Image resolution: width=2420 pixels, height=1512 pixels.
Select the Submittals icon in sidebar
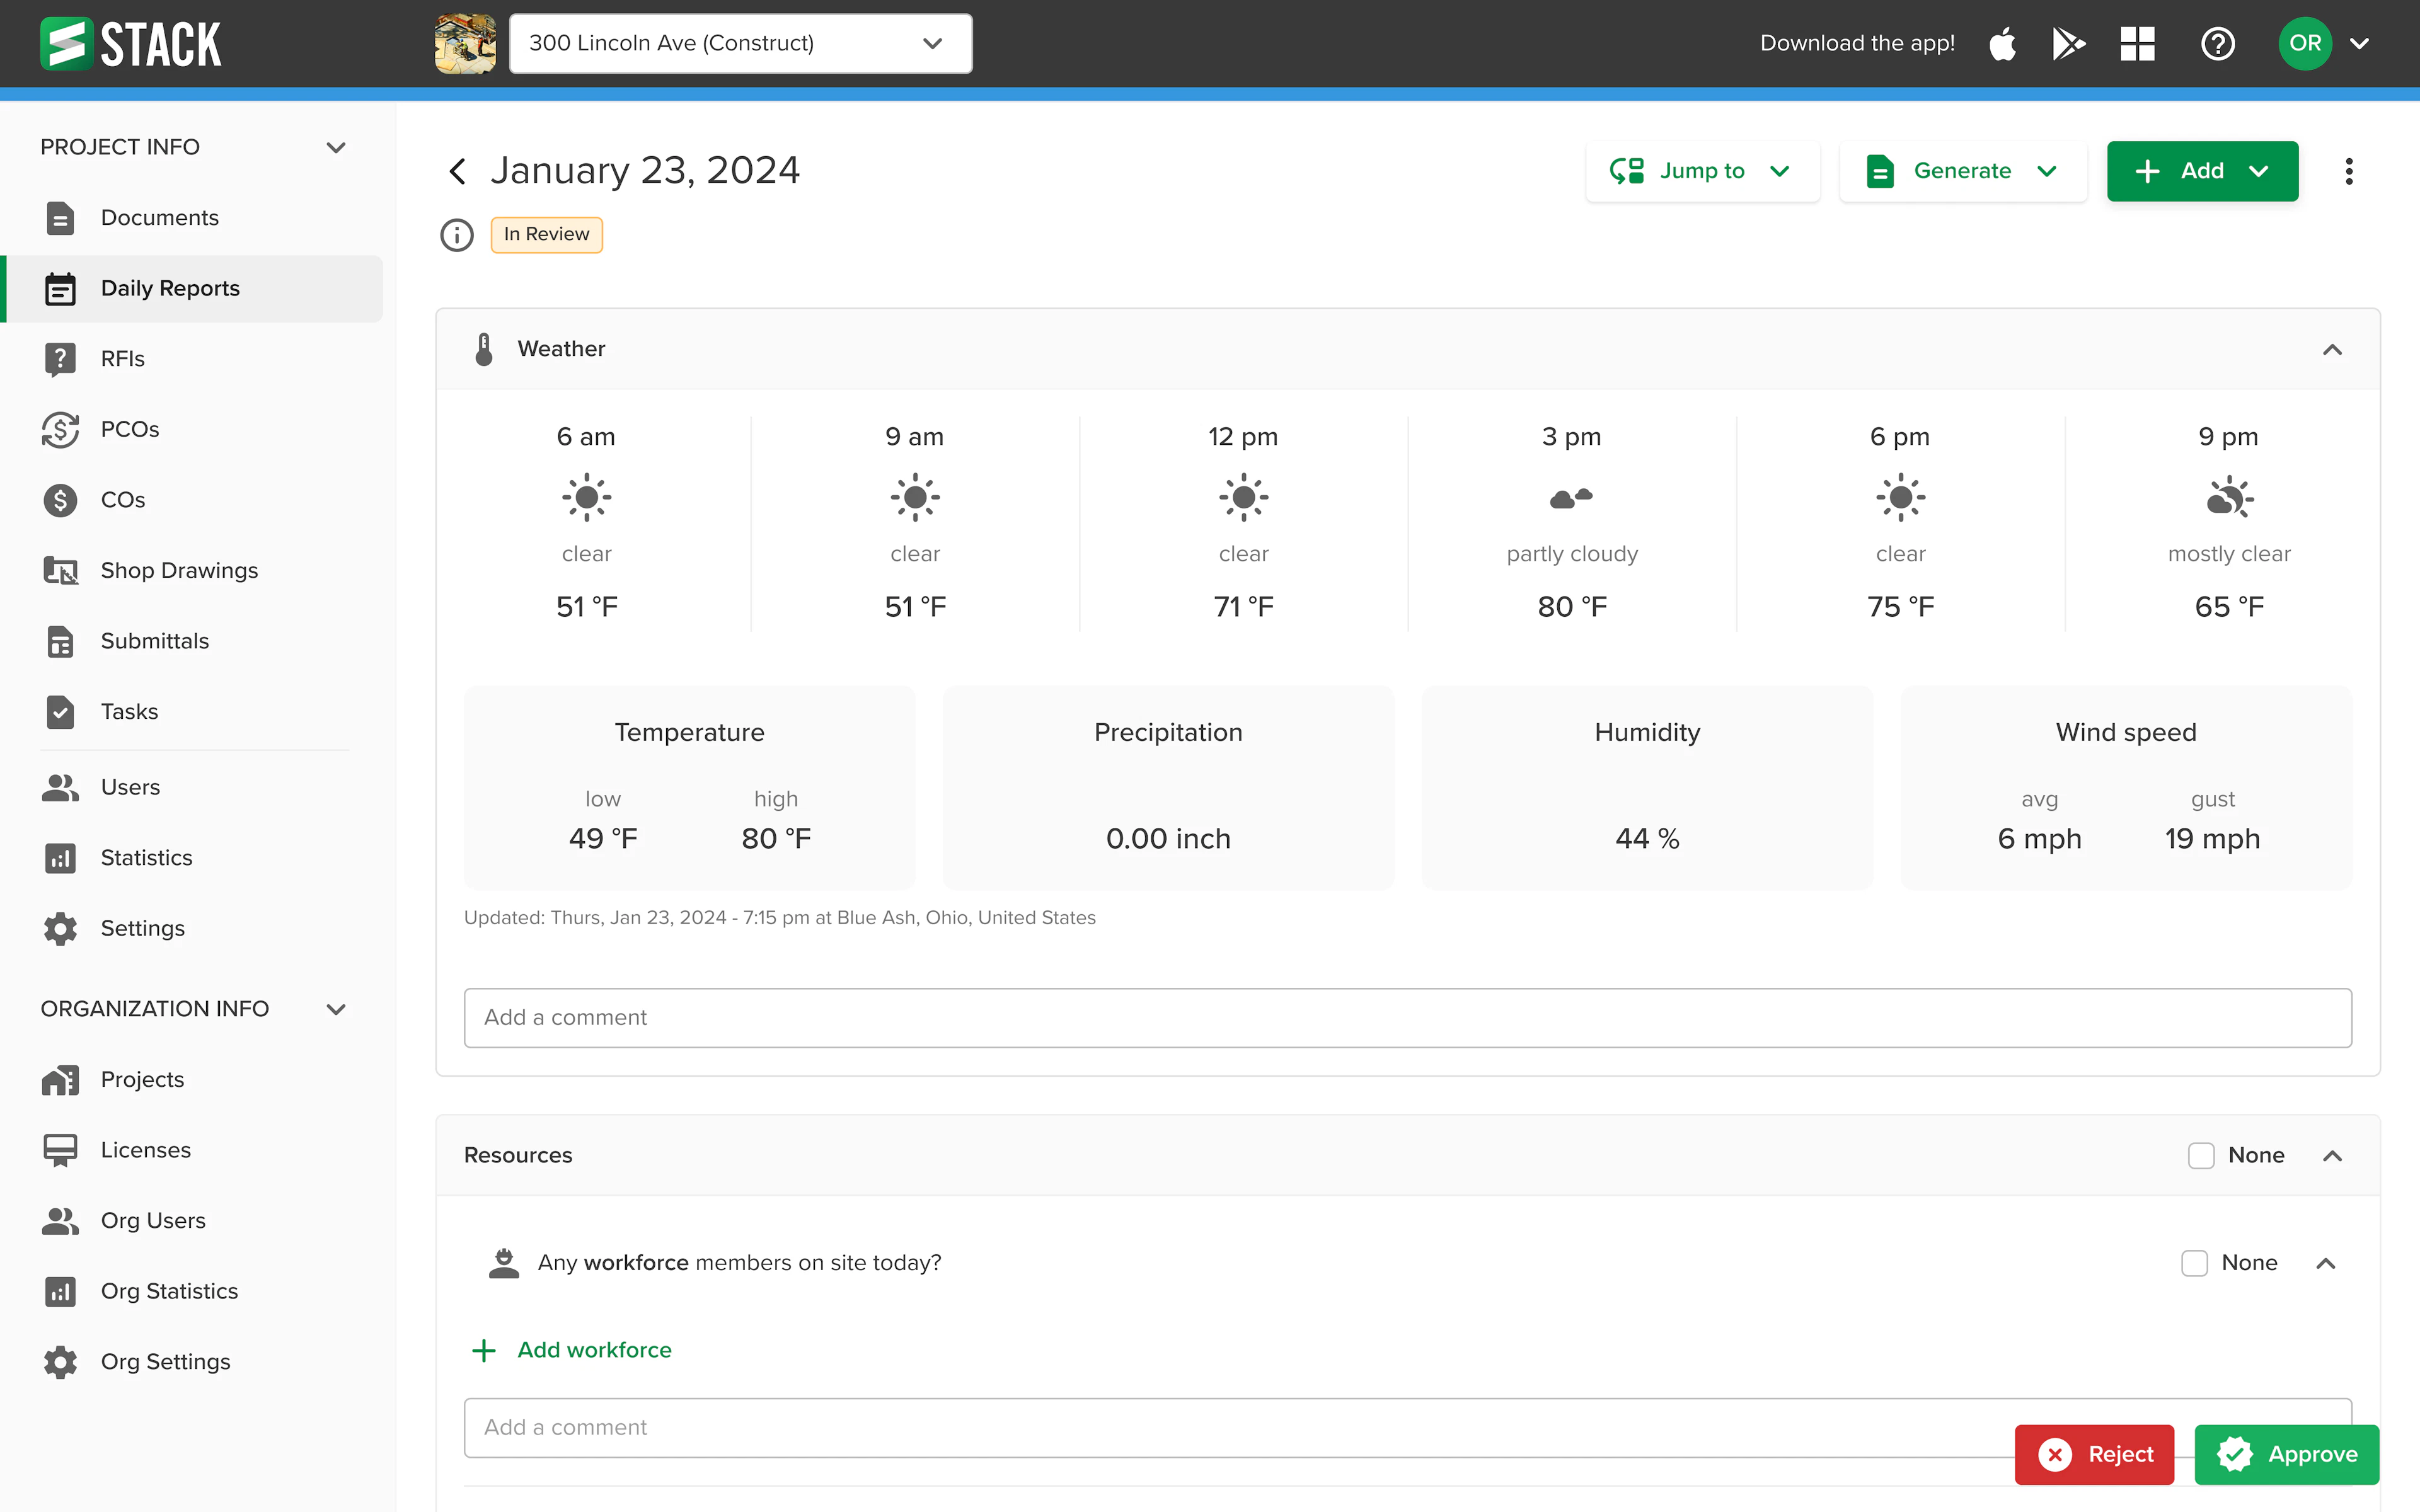60,641
